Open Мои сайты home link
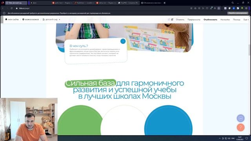The image size is (251, 141). (12, 20)
